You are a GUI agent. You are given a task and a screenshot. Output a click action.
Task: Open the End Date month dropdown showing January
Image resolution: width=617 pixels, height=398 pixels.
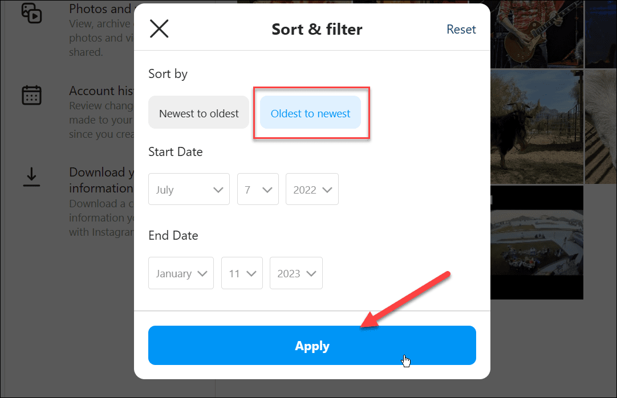pyautogui.click(x=181, y=273)
